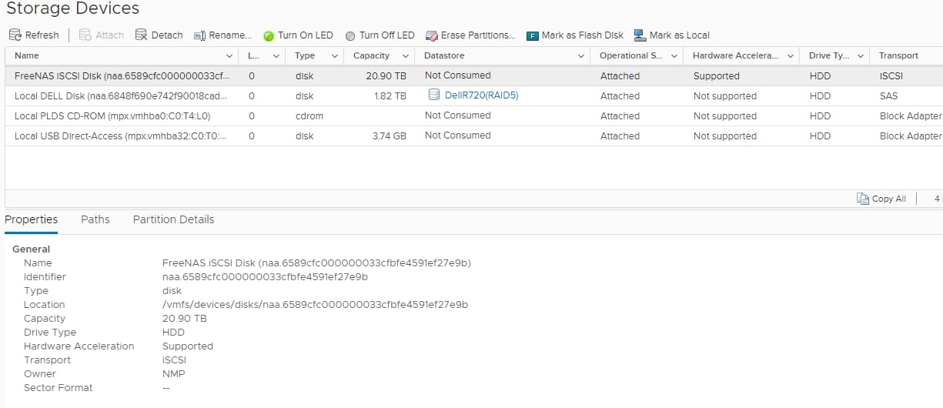Select the Local PLDS CD-ROM row
This screenshot has width=943, height=408.
coord(473,115)
